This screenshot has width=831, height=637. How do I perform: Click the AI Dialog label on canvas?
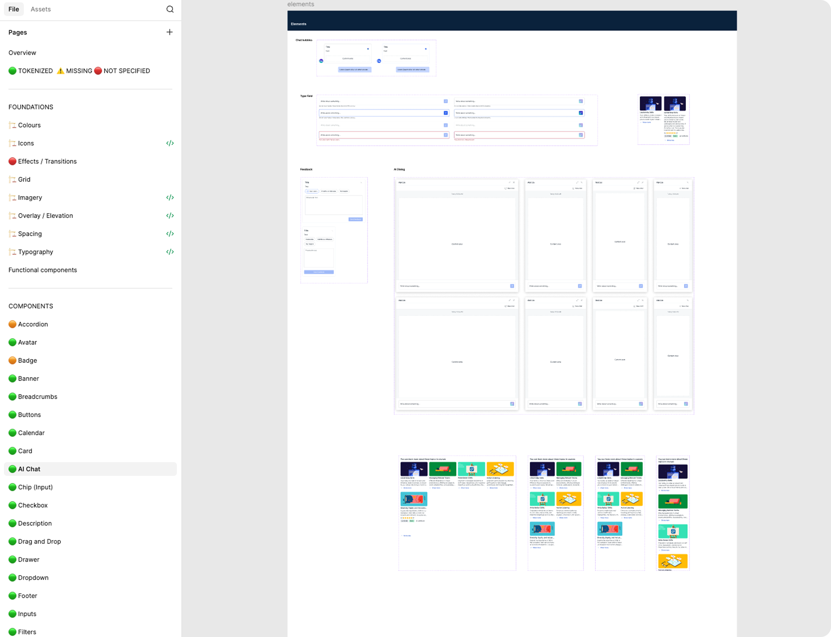pos(399,170)
